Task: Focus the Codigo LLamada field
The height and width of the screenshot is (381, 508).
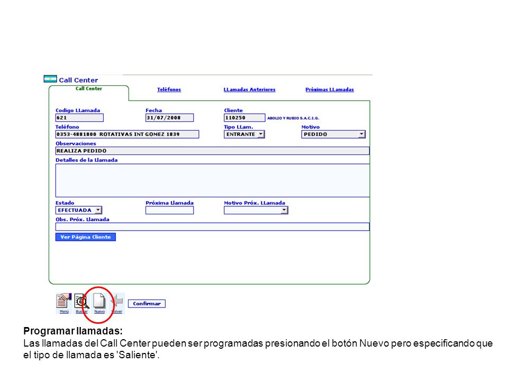Action: (79, 117)
